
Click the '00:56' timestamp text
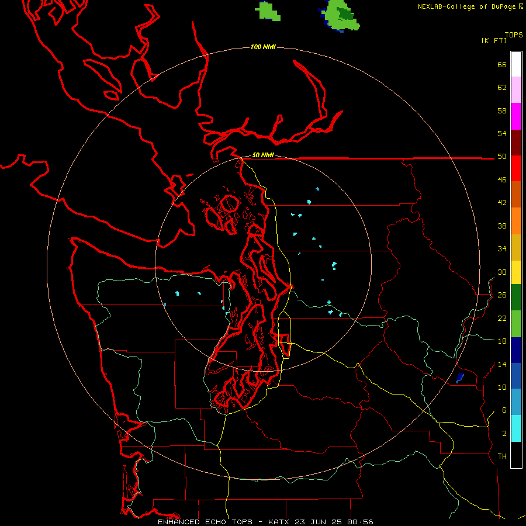coord(360,522)
